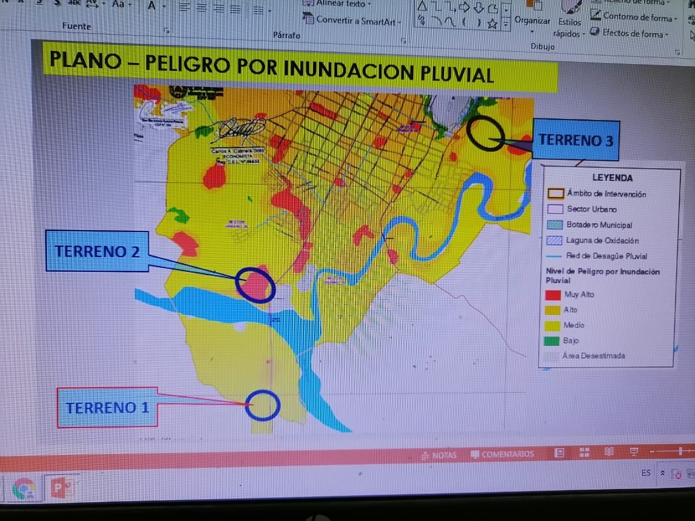This screenshot has width=695, height=521.
Task: Show hidden tray icons chevron
Action: pos(662,473)
